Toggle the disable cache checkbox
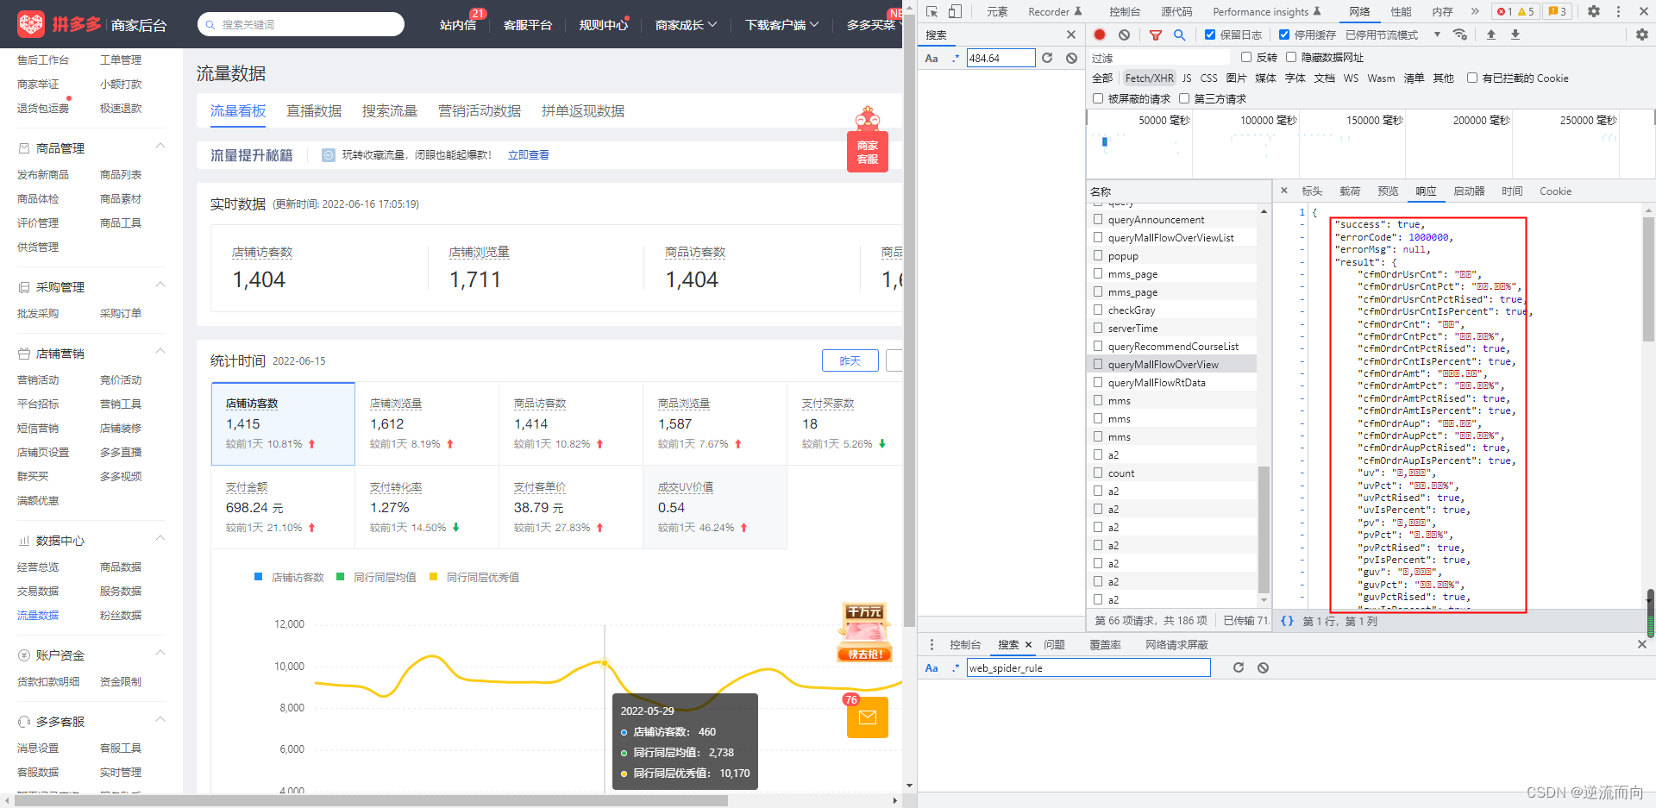The width and height of the screenshot is (1656, 808). point(1284,34)
